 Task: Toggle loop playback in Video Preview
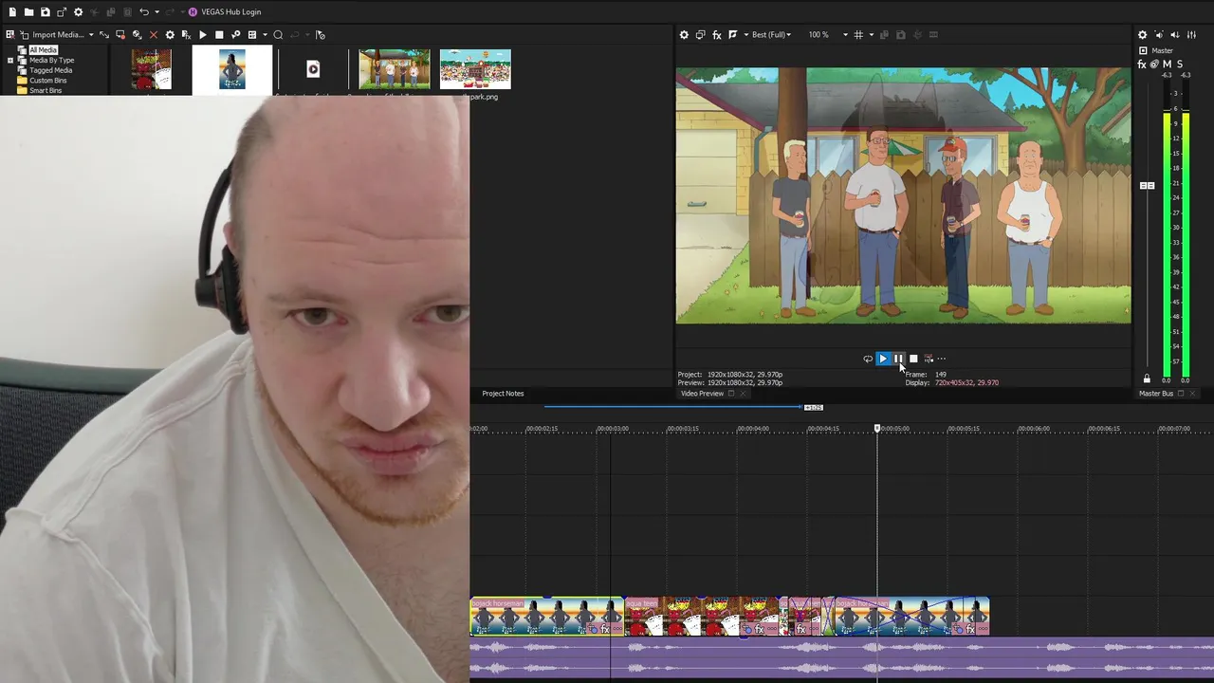(x=867, y=359)
